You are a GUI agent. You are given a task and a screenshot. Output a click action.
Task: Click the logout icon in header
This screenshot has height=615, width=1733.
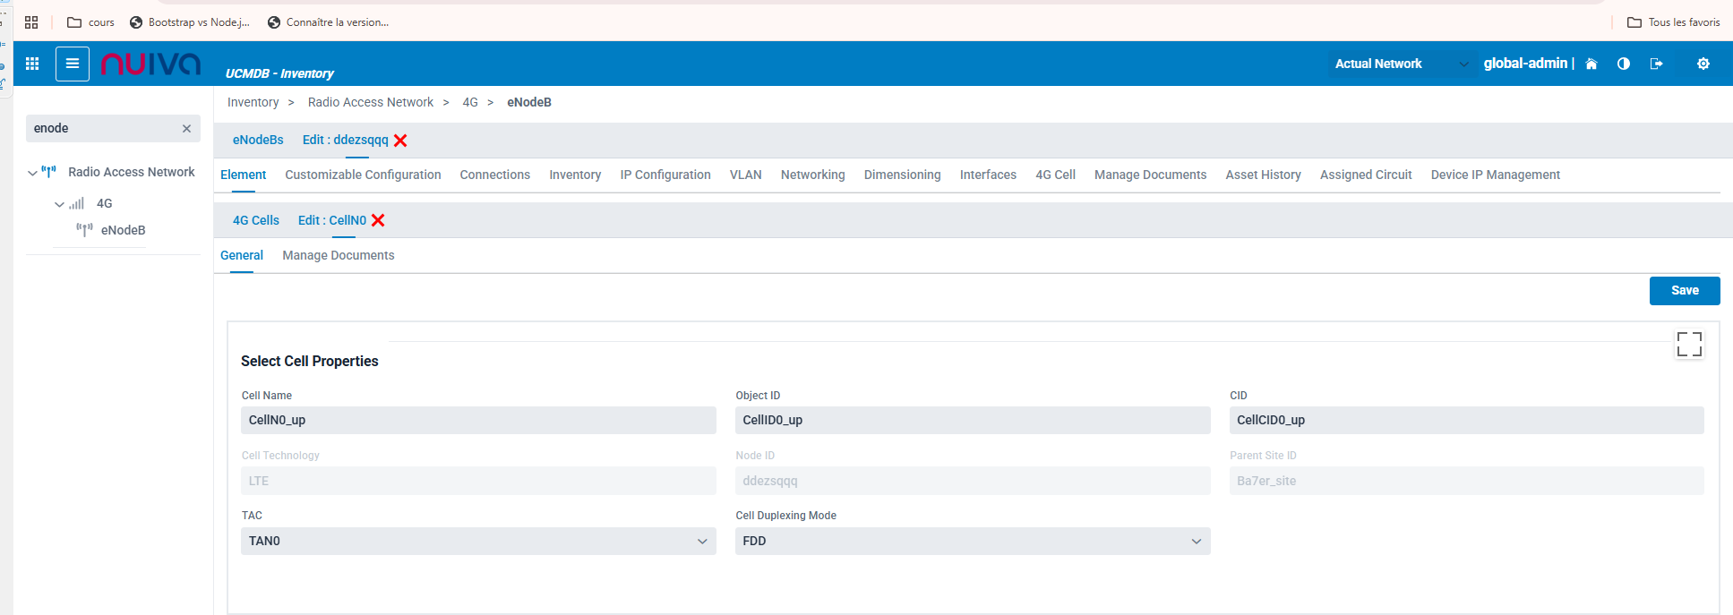click(x=1656, y=64)
